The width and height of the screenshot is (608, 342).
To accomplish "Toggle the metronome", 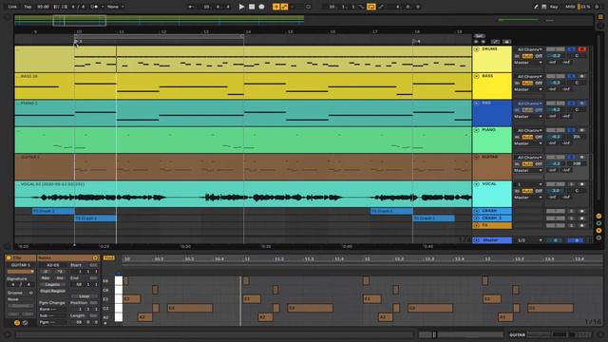I will [94, 7].
